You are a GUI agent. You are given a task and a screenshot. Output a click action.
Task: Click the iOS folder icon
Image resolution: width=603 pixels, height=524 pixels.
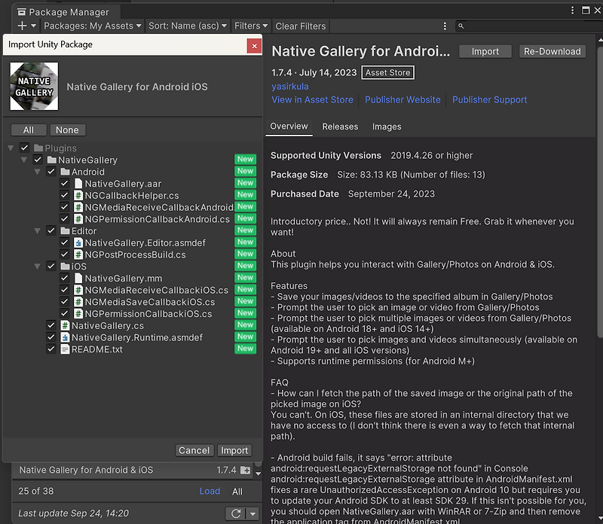65,267
